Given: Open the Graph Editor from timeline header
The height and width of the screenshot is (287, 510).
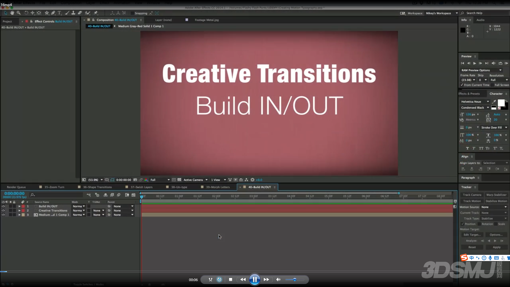Looking at the screenshot, I should pos(133,195).
